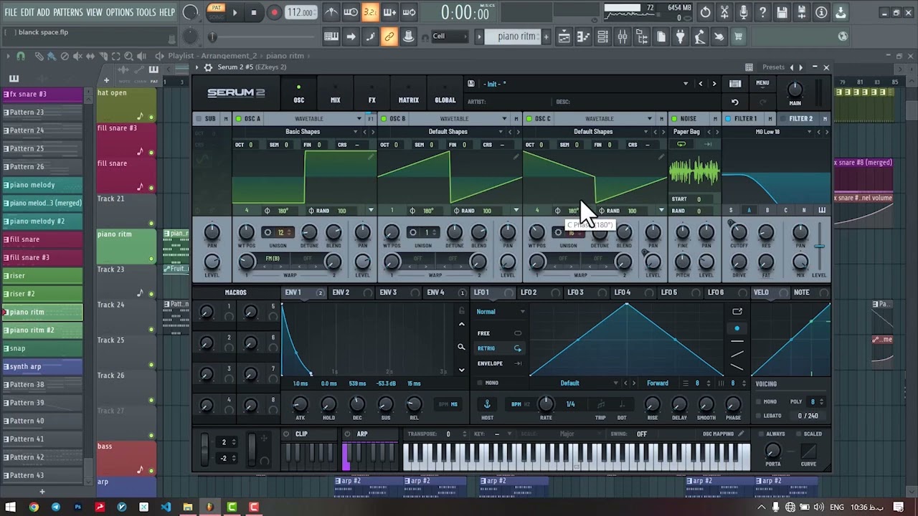Start playback with the FL Studio play button
Screen dimensions: 918x516
tap(235, 12)
